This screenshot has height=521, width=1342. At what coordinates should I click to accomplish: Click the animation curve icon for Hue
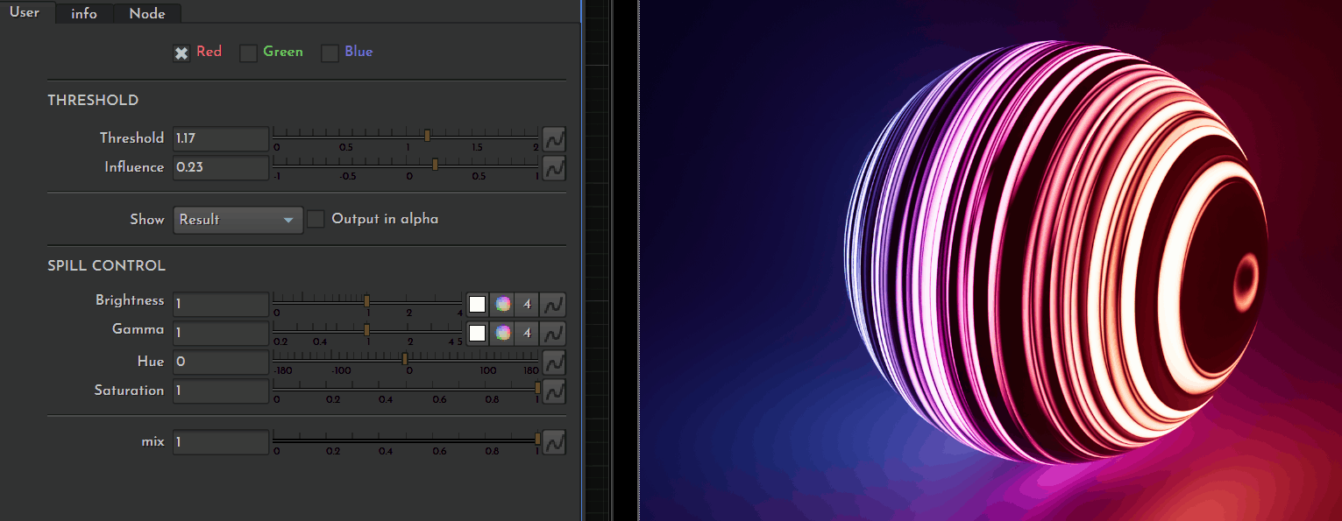(553, 362)
